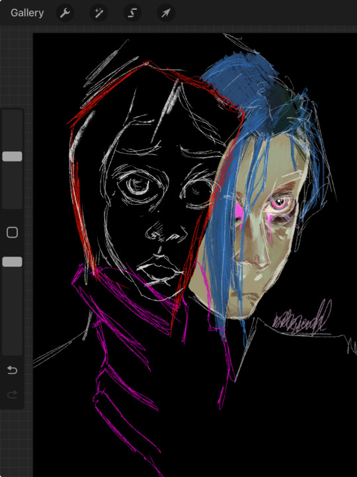Activate the Selection tool
The height and width of the screenshot is (477, 357).
tap(132, 13)
